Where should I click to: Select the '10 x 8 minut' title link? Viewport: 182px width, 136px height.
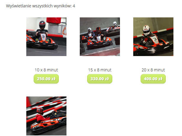tap(46, 70)
